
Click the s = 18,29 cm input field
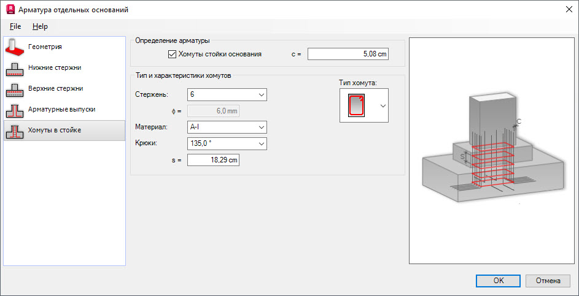pos(214,160)
